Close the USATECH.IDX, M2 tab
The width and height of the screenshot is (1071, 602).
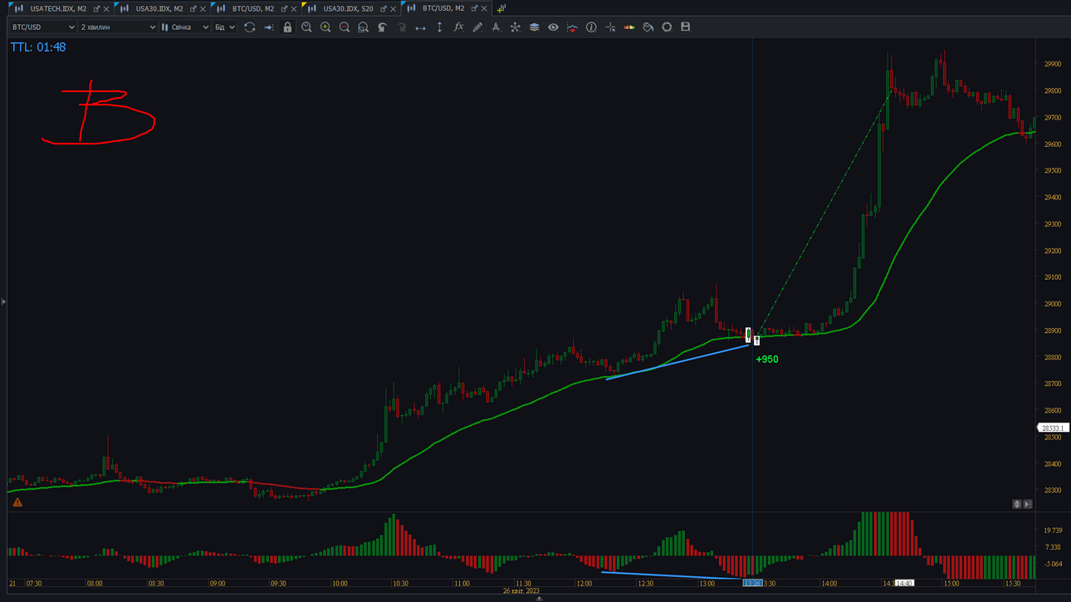coord(106,9)
